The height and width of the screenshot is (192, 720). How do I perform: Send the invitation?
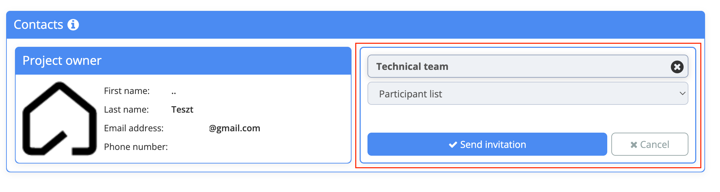[x=487, y=144]
